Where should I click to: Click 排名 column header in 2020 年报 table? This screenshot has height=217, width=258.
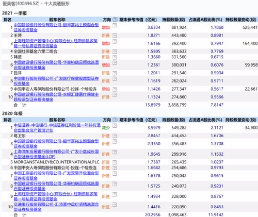[x=7, y=120]
